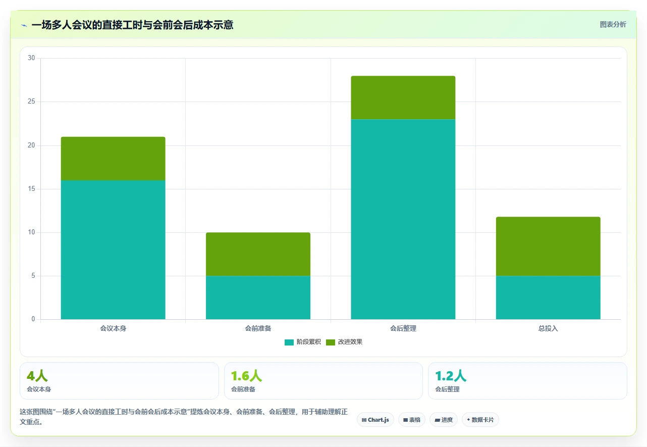Click the y-axis value 15
Screen dimensions: 647x447
[x=31, y=189]
